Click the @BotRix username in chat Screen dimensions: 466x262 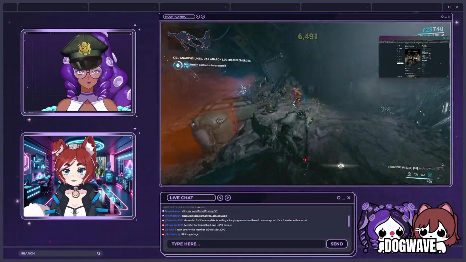coord(169,230)
